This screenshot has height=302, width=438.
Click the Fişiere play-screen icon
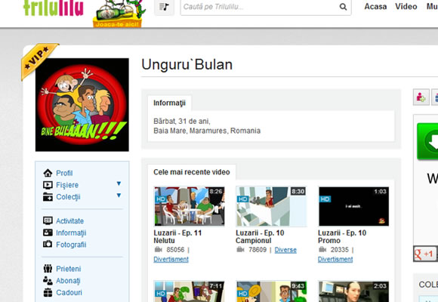click(x=48, y=185)
